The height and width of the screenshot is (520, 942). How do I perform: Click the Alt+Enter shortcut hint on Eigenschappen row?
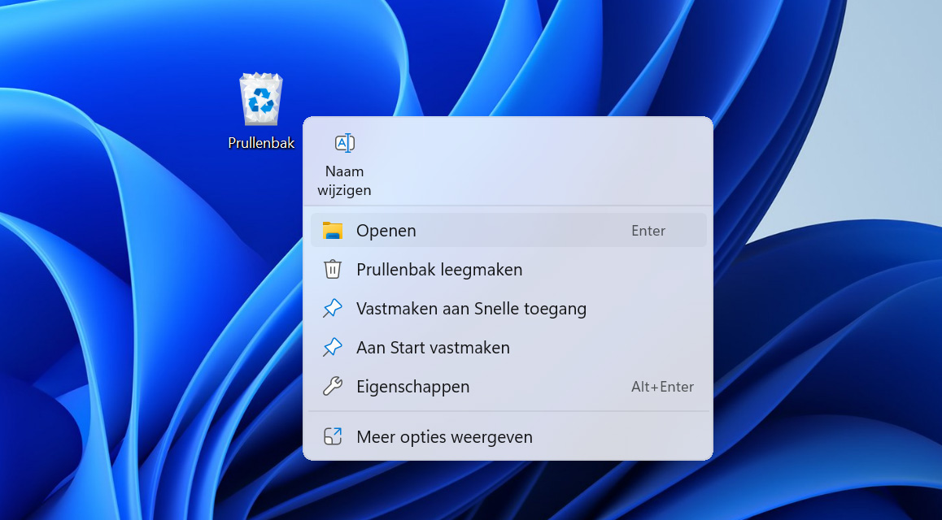coord(662,387)
